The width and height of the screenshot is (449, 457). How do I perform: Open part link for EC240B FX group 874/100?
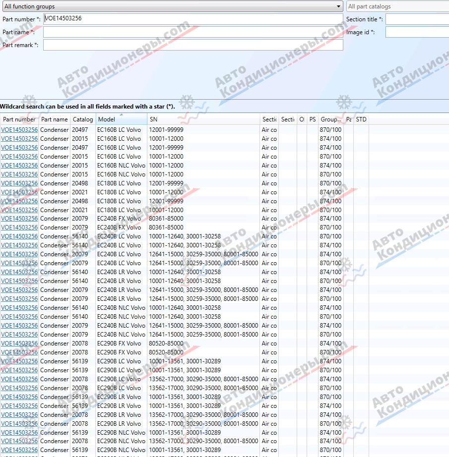(19, 219)
